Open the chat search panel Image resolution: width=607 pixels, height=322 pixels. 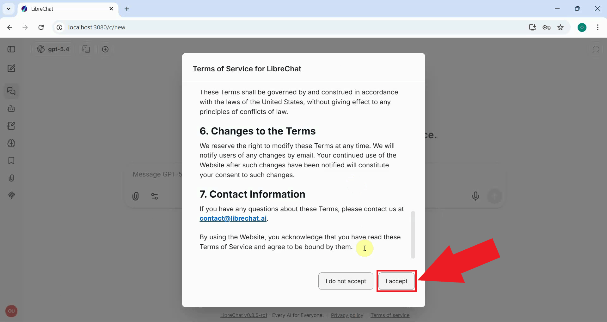(x=11, y=91)
